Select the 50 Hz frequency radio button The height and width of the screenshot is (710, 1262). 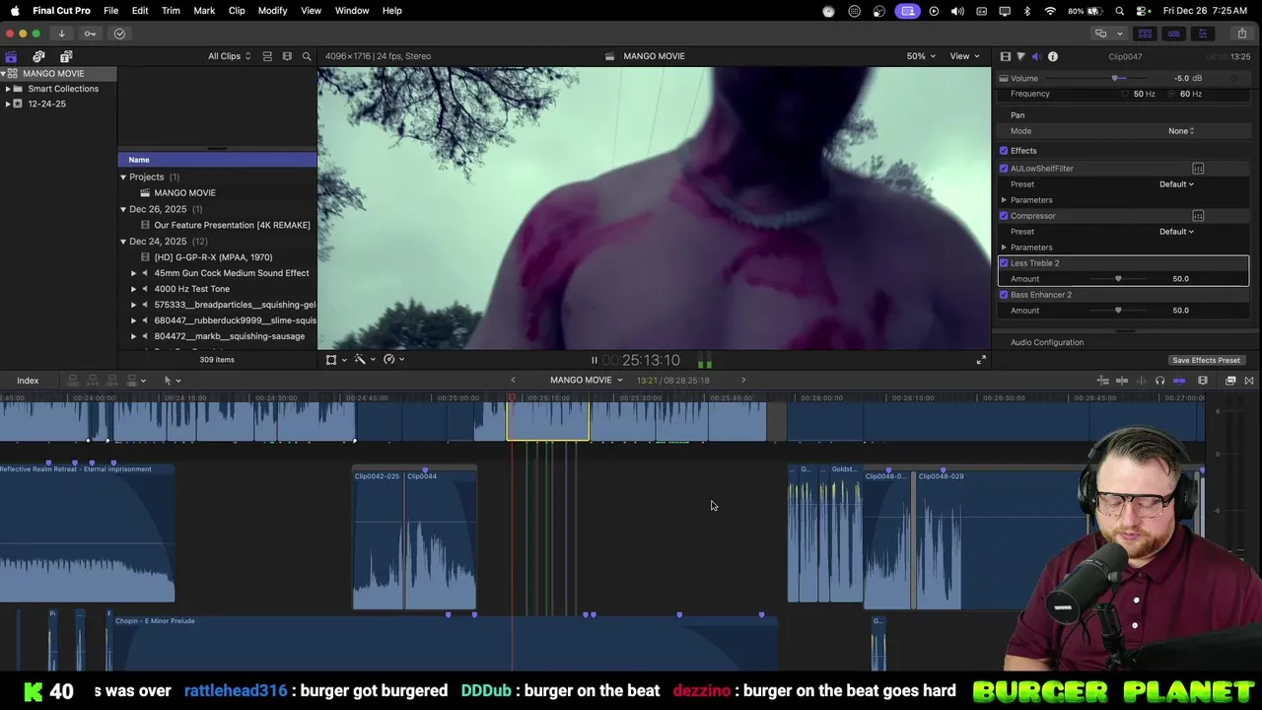click(1125, 94)
